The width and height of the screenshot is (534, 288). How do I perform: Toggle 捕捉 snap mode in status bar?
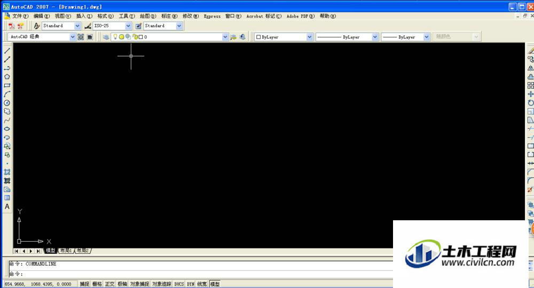click(84, 284)
